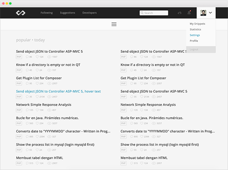Image resolution: width=228 pixels, height=170 pixels.
Task: Click the notification bell icon
Action: pyautogui.click(x=189, y=13)
